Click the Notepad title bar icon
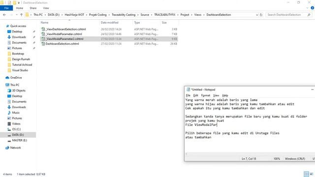315x177 pixels. 188,89
